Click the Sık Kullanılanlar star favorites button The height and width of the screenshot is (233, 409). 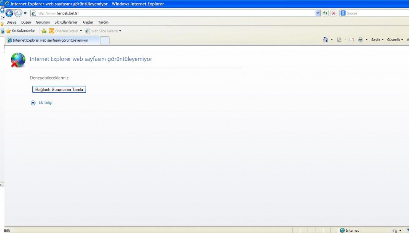[x=20, y=31]
